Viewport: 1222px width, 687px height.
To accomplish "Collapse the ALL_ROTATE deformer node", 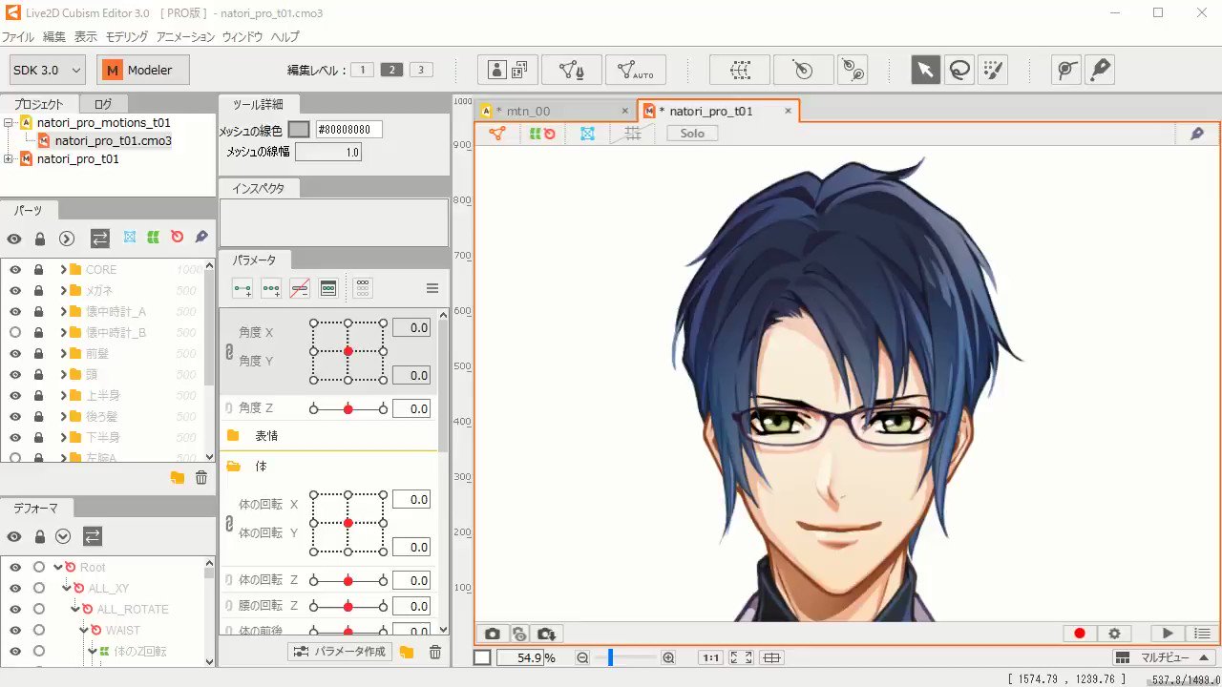I will coord(75,610).
